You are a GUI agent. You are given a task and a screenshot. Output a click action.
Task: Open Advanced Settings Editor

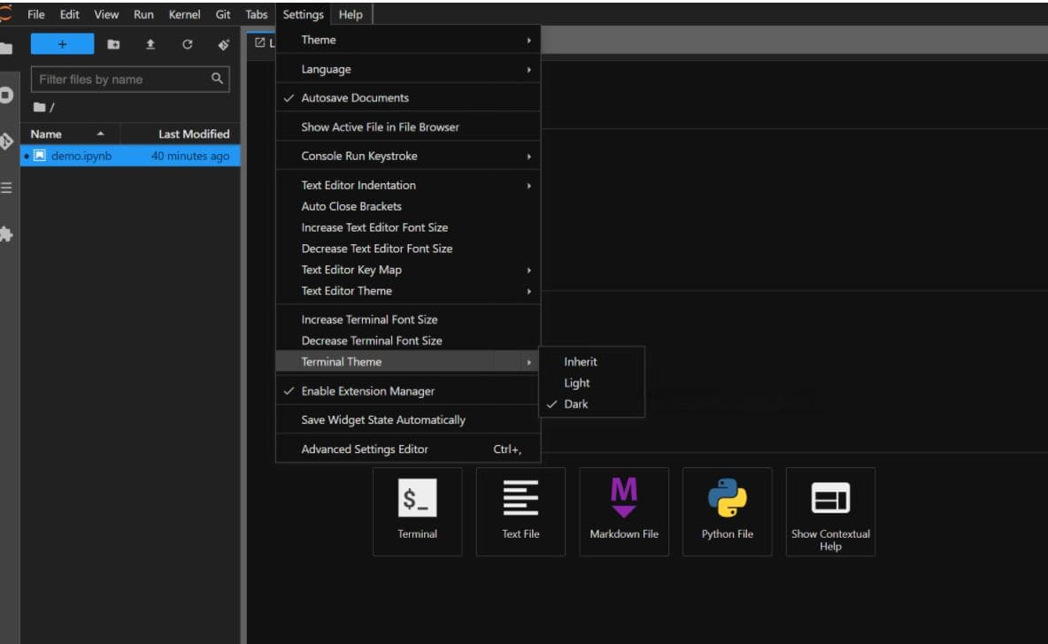[x=408, y=448]
